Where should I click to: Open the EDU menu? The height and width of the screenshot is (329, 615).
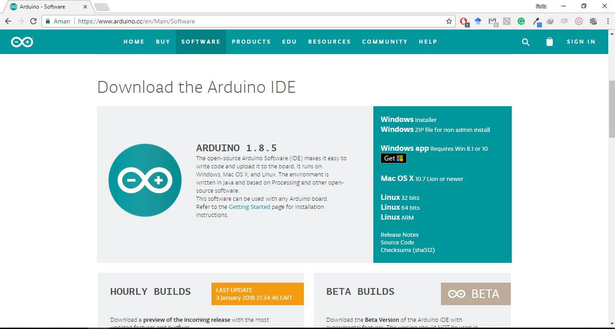click(x=289, y=42)
